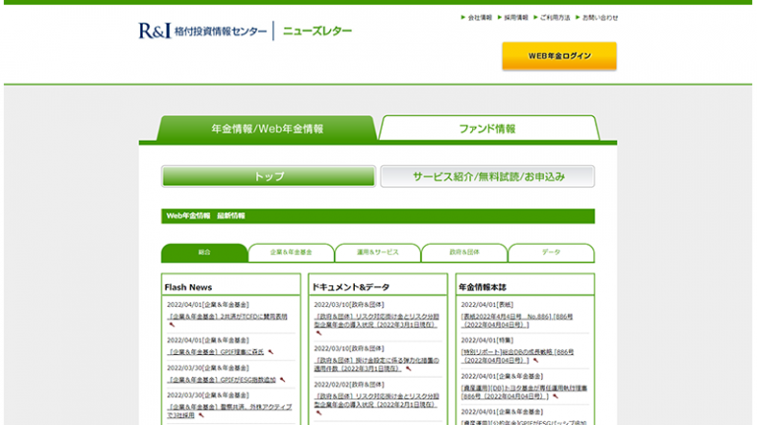Click the R&I 格付投資情報センター logo
The width and height of the screenshot is (757, 425).
pyautogui.click(x=202, y=30)
